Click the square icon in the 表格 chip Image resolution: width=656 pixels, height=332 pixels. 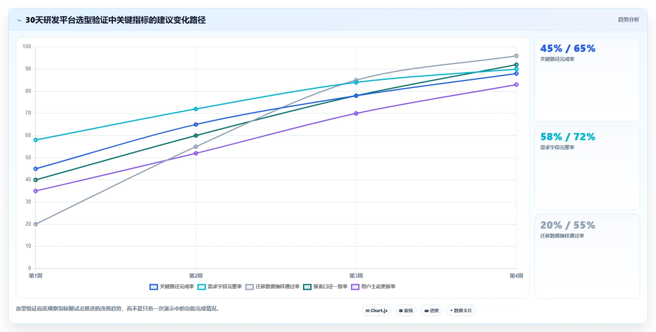[x=401, y=311]
